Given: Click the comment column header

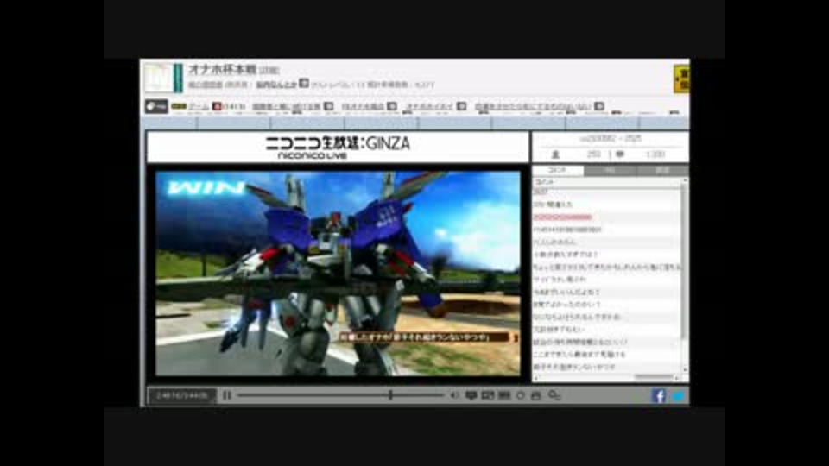Looking at the screenshot, I should [607, 182].
